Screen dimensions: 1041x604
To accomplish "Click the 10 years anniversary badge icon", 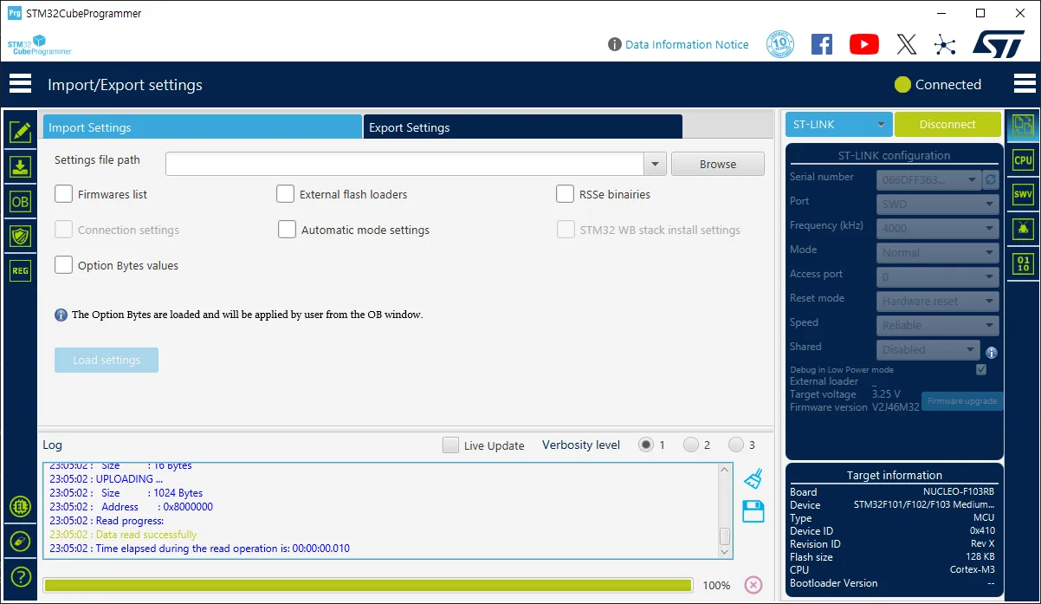I will pos(780,44).
